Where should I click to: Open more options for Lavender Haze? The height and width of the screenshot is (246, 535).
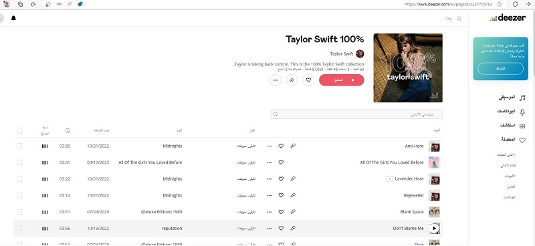click(x=270, y=178)
